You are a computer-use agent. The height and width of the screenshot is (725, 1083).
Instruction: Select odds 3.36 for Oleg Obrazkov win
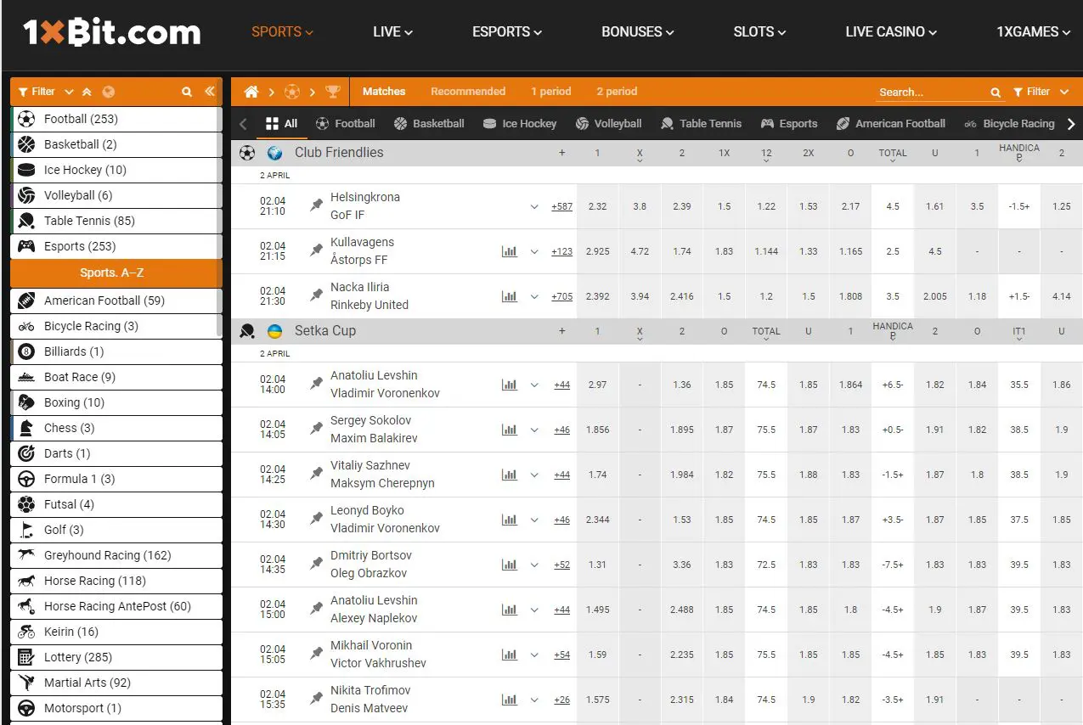pyautogui.click(x=682, y=565)
